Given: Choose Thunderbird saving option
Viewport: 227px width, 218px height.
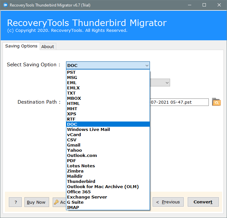Looking at the screenshot, I should 108,181.
